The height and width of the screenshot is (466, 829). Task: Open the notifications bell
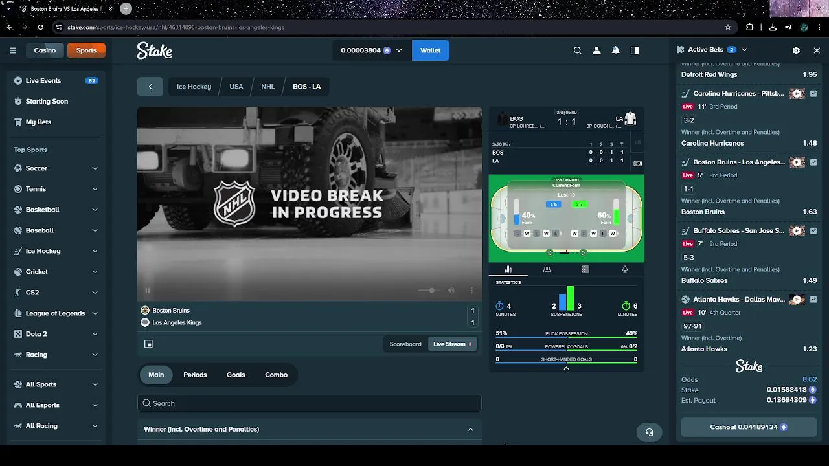(616, 50)
